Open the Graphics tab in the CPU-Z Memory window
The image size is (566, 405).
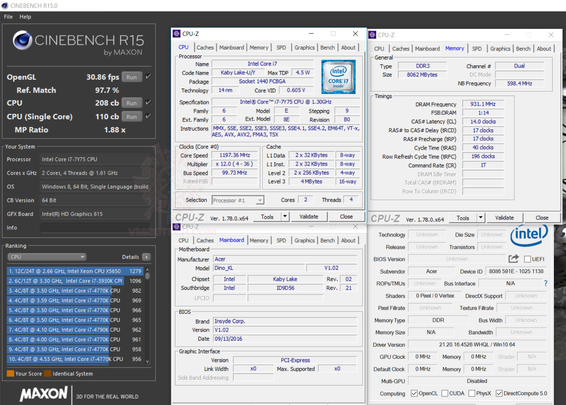click(500, 49)
